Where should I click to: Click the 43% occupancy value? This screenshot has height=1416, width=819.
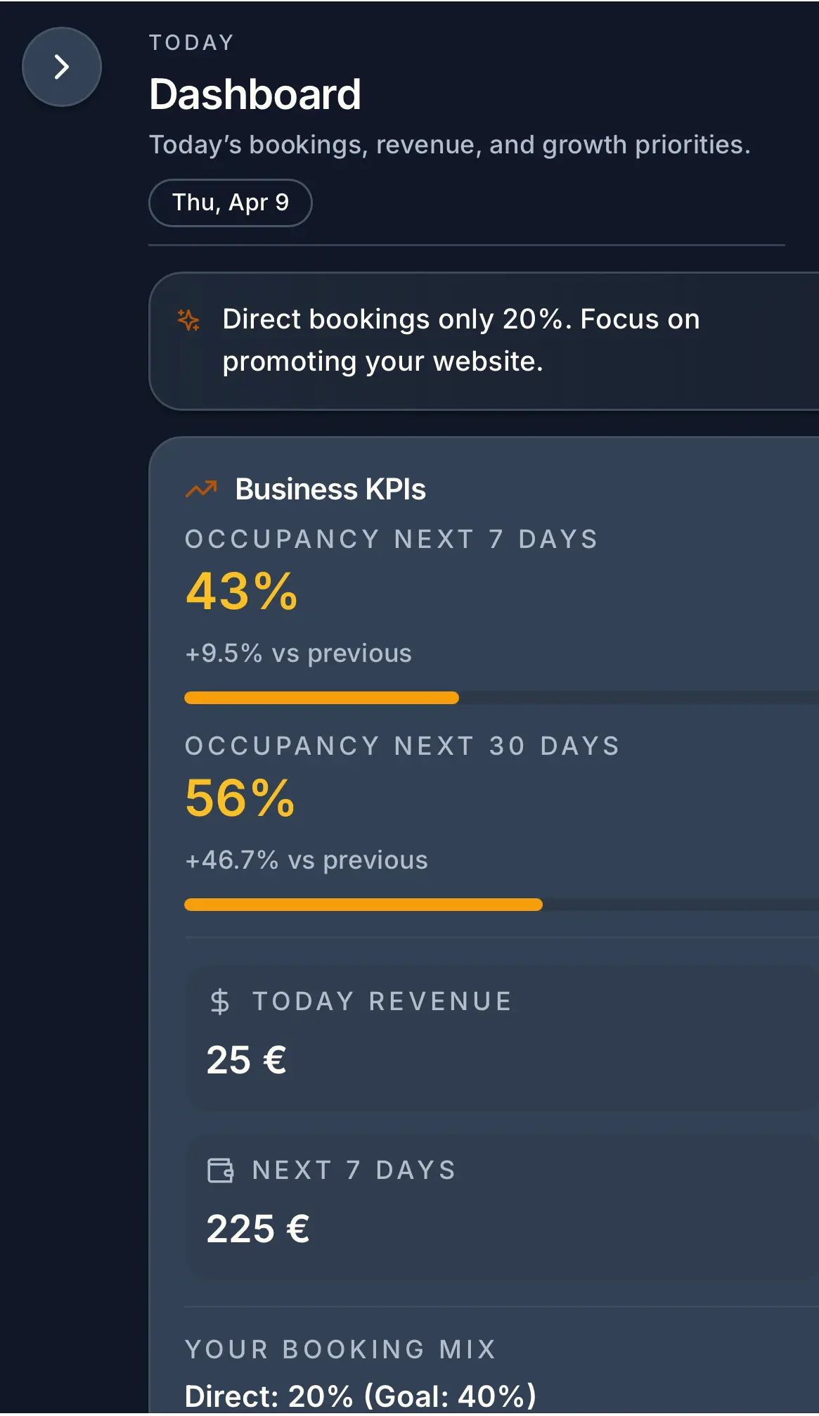(x=241, y=591)
